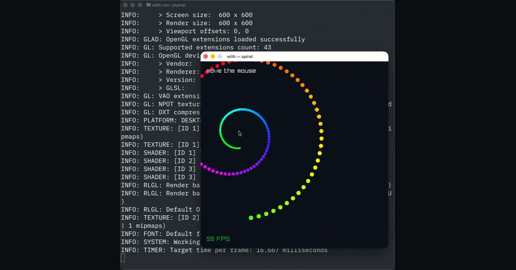This screenshot has height=270, width=516.
Task: Click the 'Render size: 600 x 600' line
Action: tap(187, 23)
